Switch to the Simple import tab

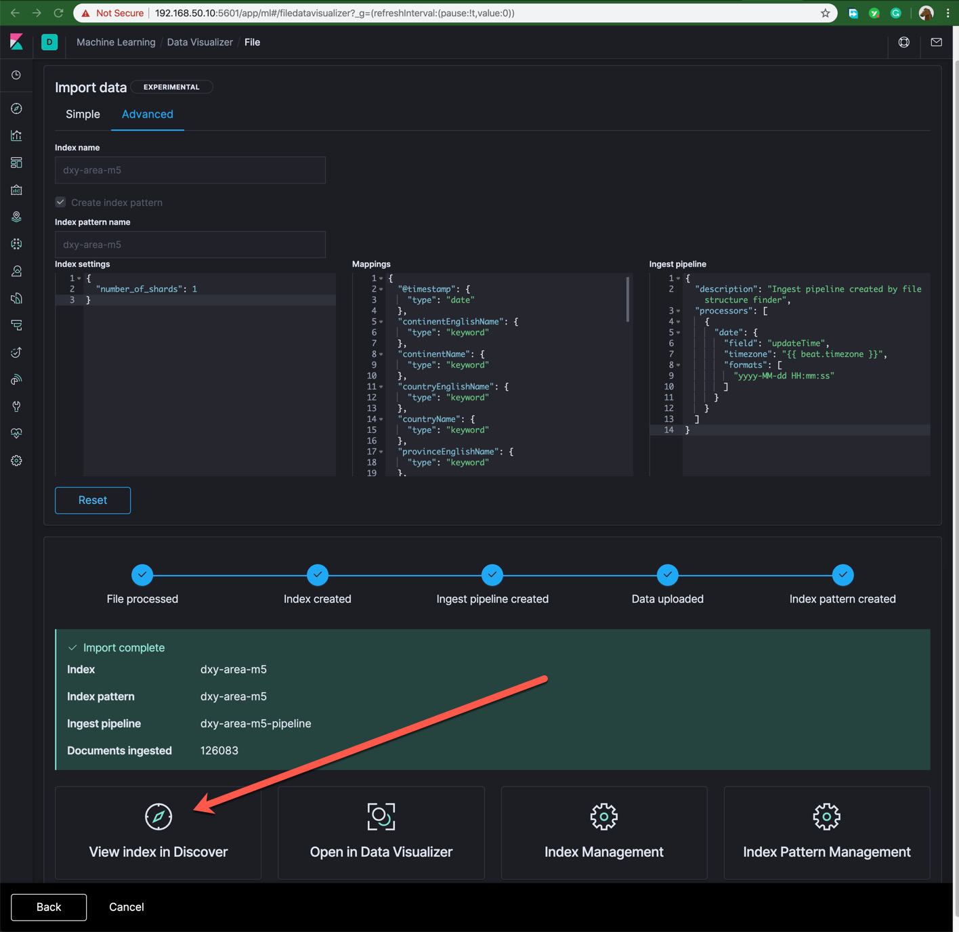83,114
